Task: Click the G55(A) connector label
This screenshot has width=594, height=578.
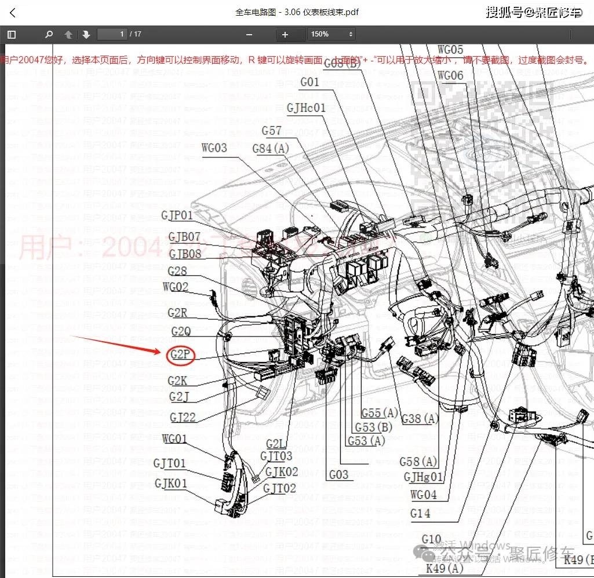Action: (x=380, y=413)
